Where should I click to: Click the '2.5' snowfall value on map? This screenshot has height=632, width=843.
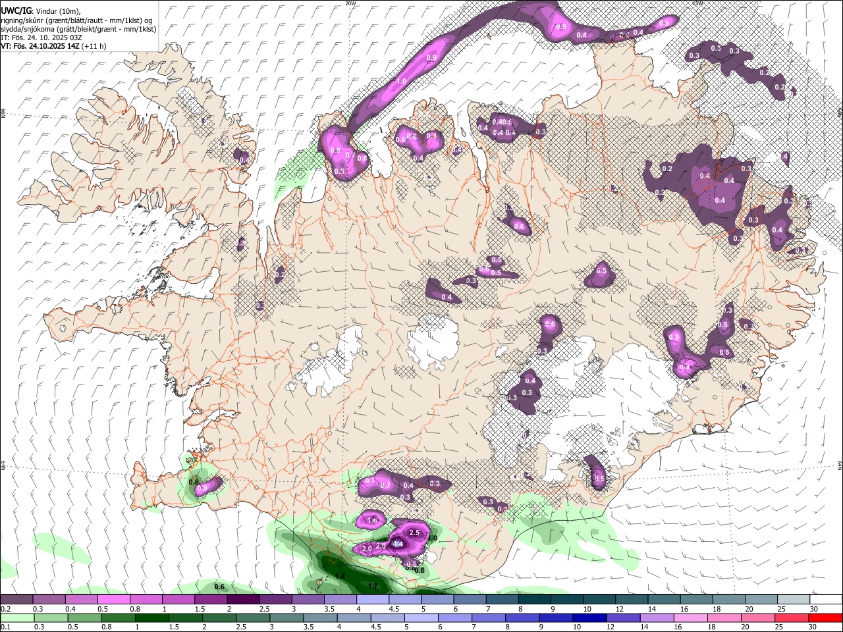pos(414,533)
